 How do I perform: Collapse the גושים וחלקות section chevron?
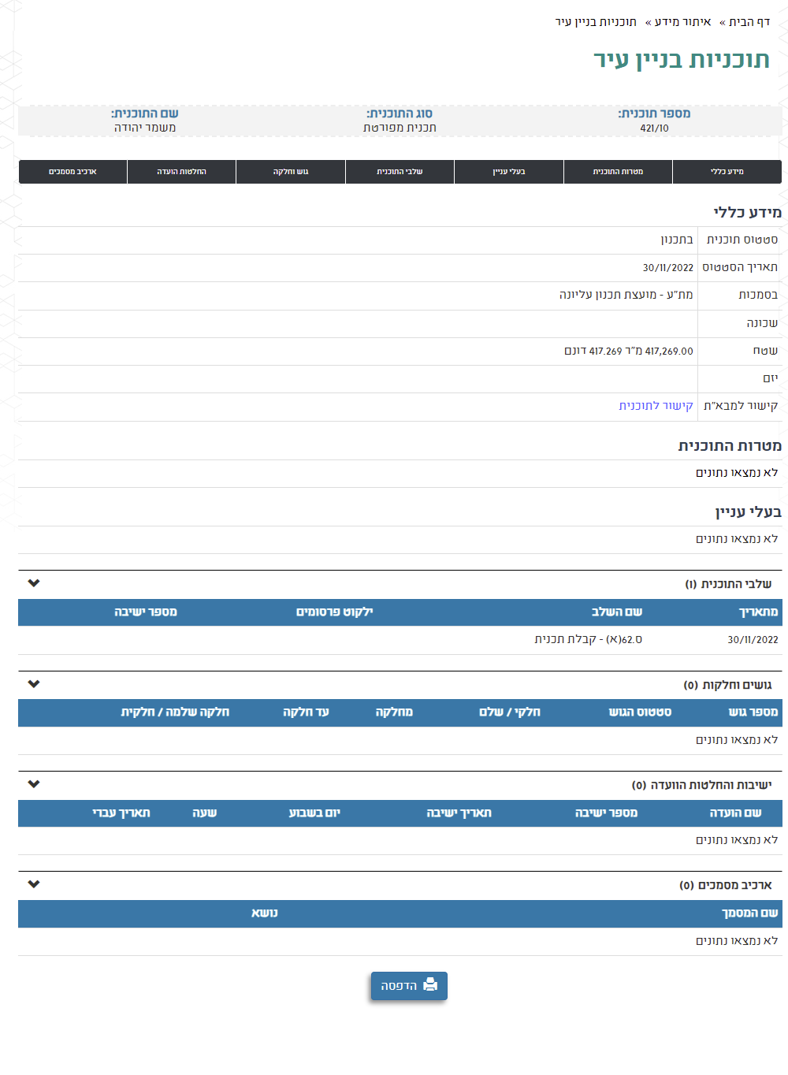point(33,684)
